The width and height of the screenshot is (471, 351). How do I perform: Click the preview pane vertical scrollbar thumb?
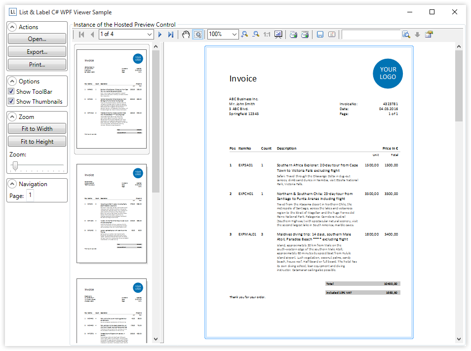[x=459, y=86]
